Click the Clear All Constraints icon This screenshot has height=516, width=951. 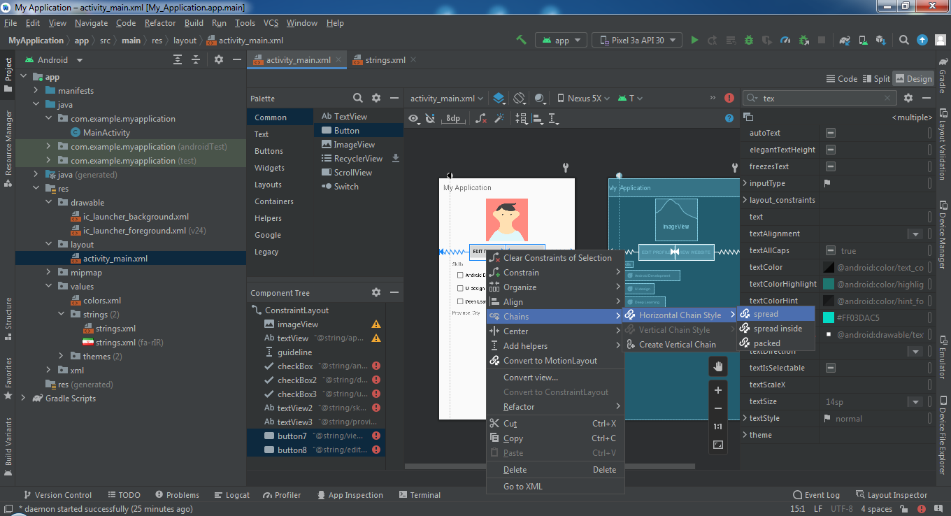(x=481, y=119)
